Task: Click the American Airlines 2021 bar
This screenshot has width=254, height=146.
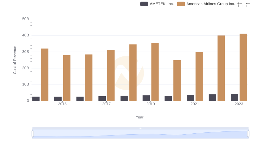Action: click(x=199, y=76)
